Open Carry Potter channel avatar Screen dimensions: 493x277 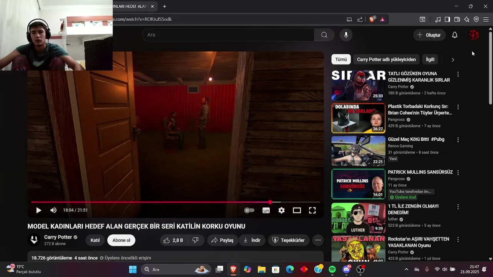tap(34, 240)
